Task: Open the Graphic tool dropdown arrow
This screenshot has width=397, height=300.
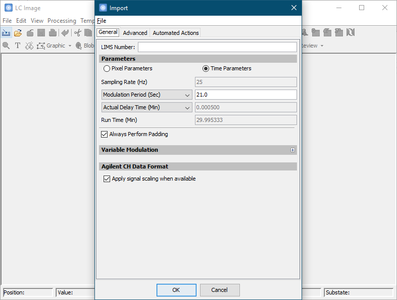Action: [x=70, y=46]
